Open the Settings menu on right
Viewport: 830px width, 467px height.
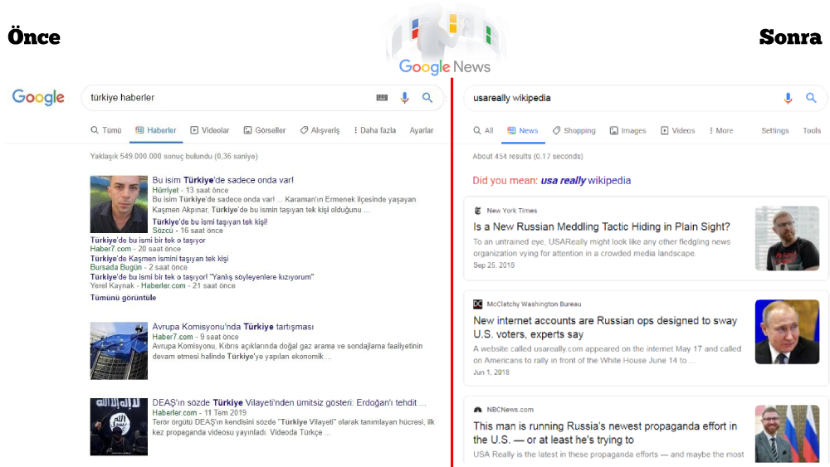click(775, 130)
